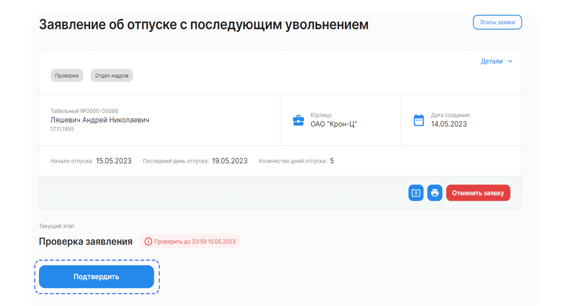The width and height of the screenshot is (564, 306).
Task: Open Этапы заявки stages view
Action: (497, 23)
